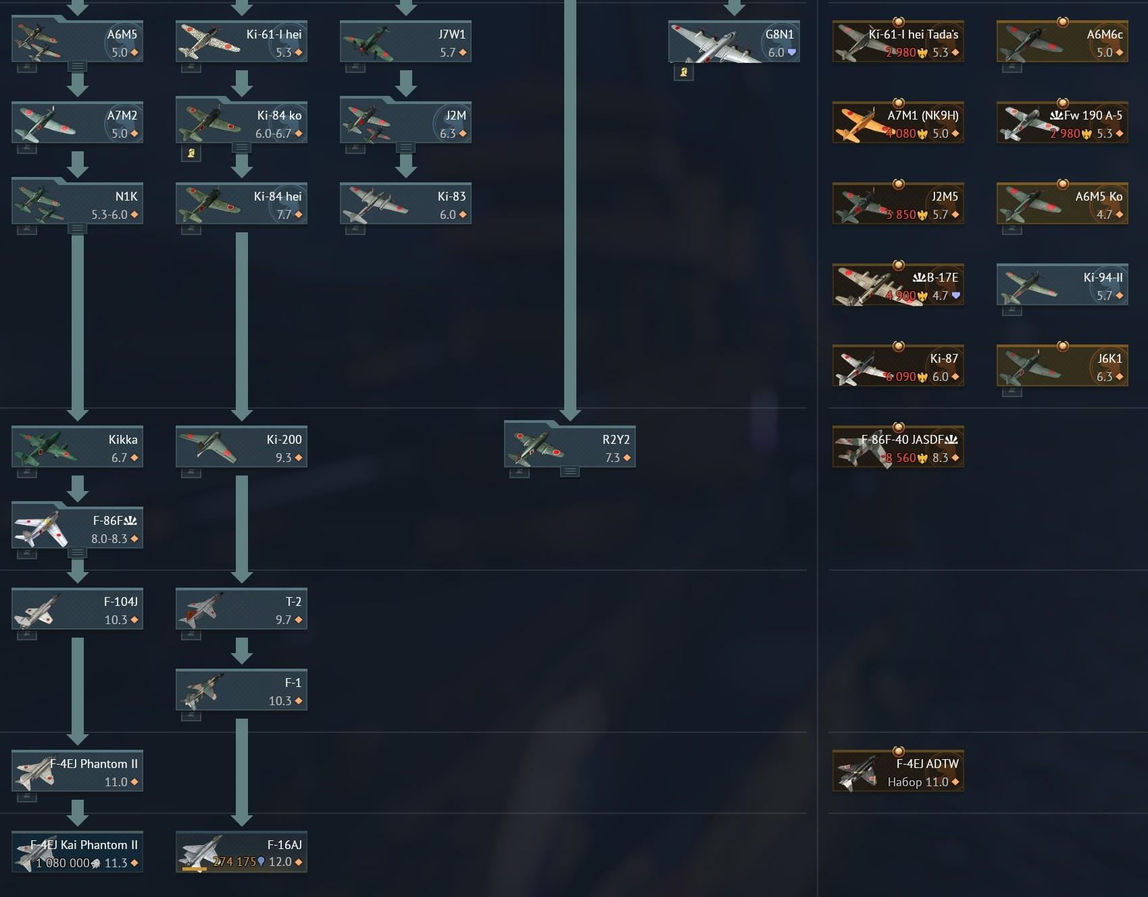
Task: Open the R2Y2 group expander
Action: click(x=570, y=471)
